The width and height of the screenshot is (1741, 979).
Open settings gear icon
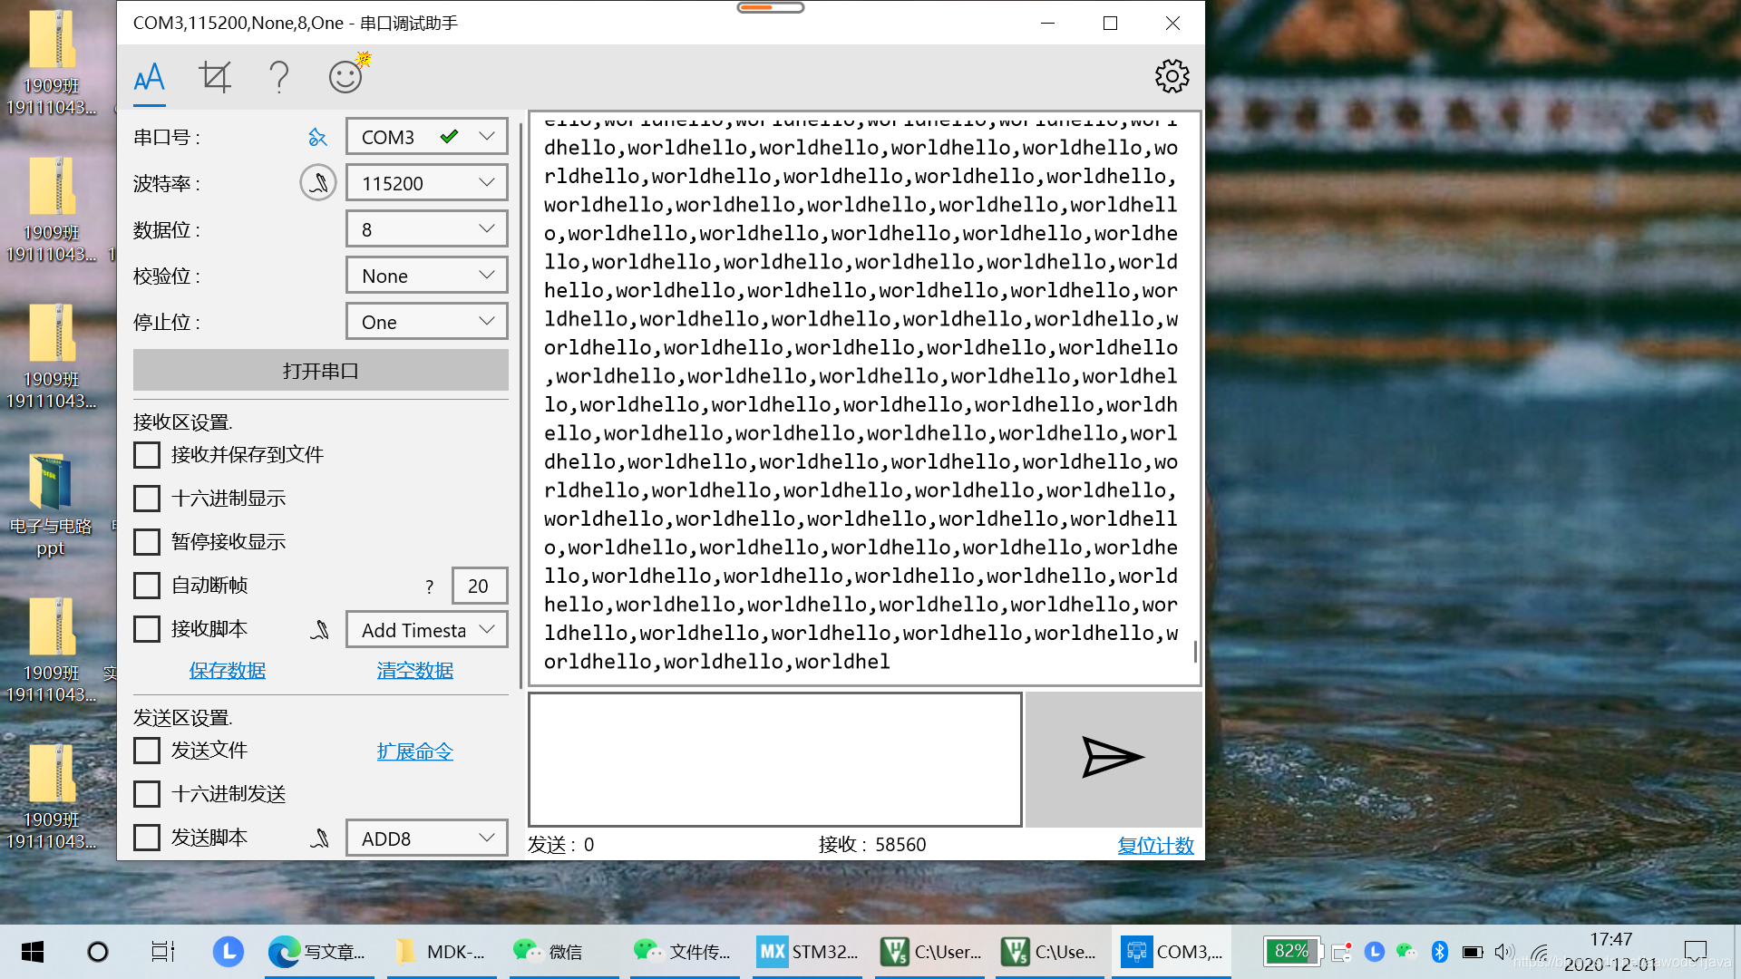tap(1172, 77)
